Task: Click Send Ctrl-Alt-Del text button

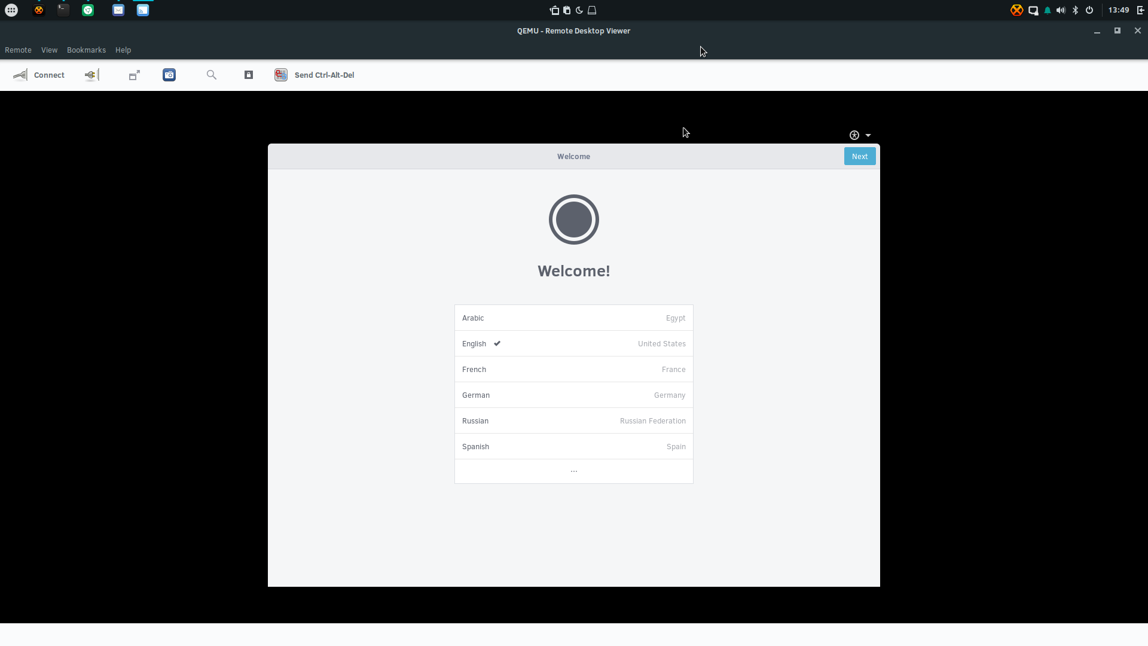Action: click(324, 75)
